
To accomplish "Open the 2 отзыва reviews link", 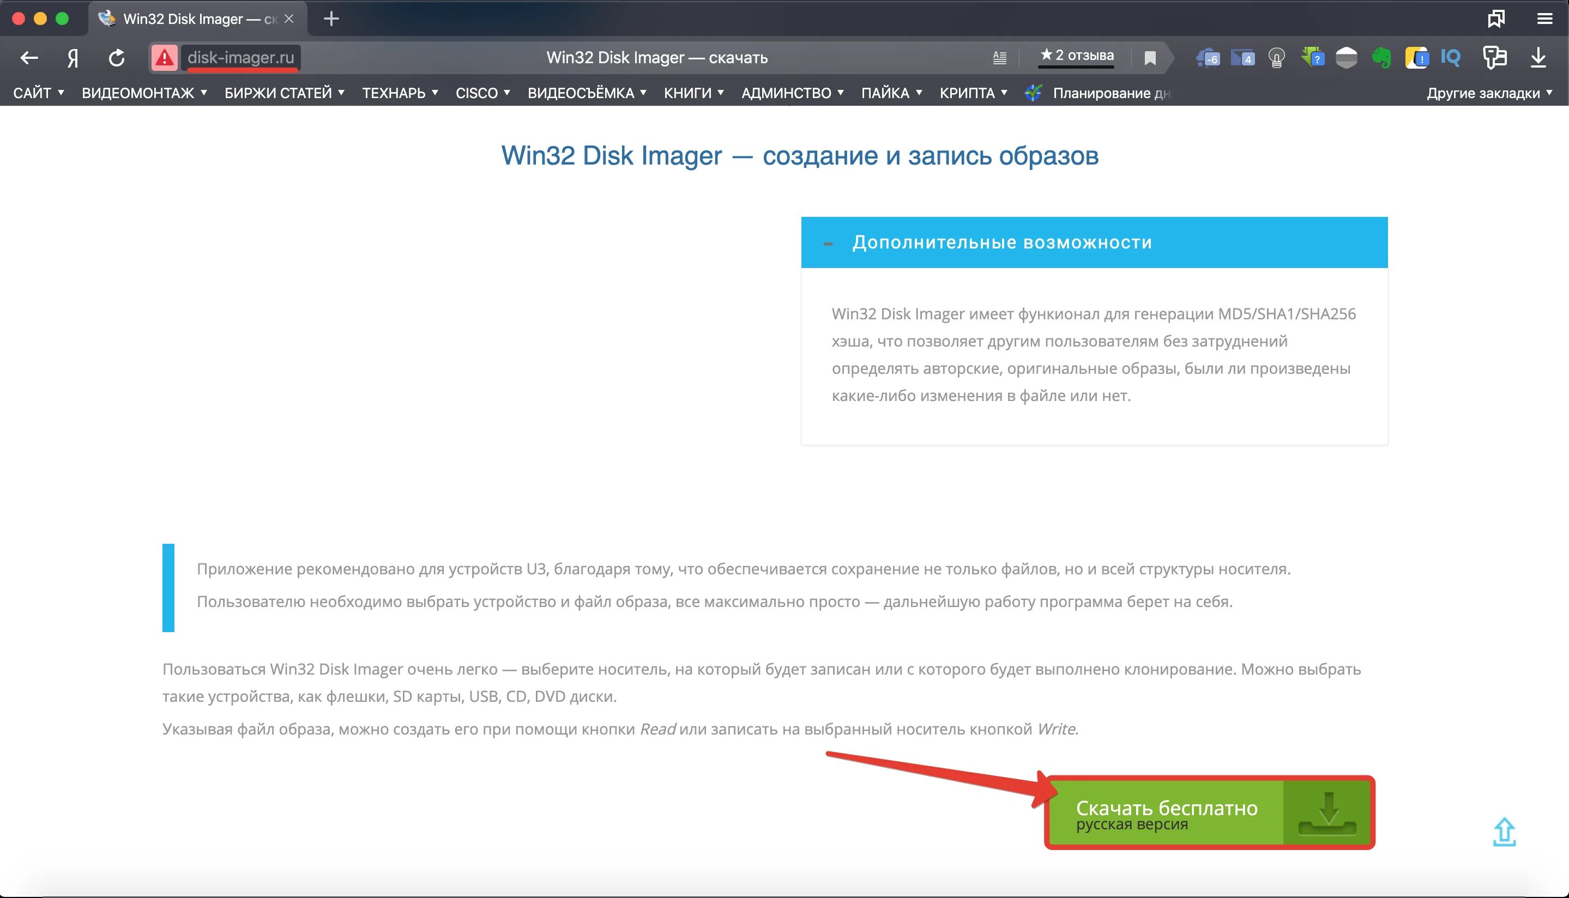I will point(1077,56).
